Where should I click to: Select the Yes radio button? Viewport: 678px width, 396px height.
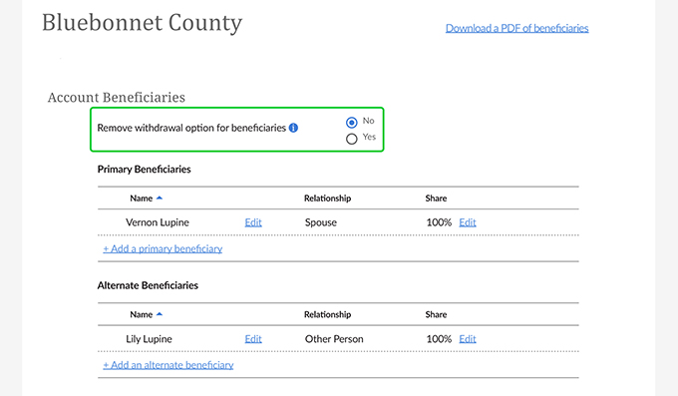pyautogui.click(x=352, y=139)
